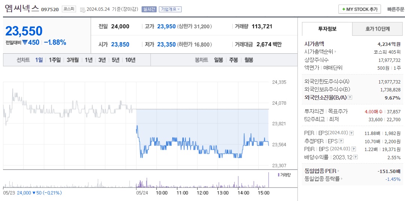The height and width of the screenshot is (201, 405).
Task: Open help icon next to 배당수익률 2023.12
Action: pyautogui.click(x=356, y=157)
